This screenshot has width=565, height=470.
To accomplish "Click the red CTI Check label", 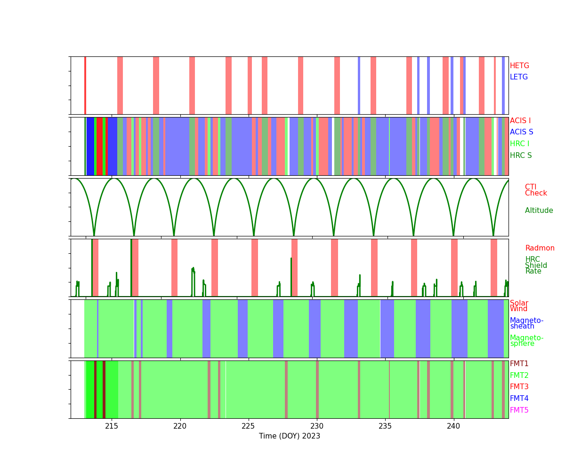I will pyautogui.click(x=536, y=190).
